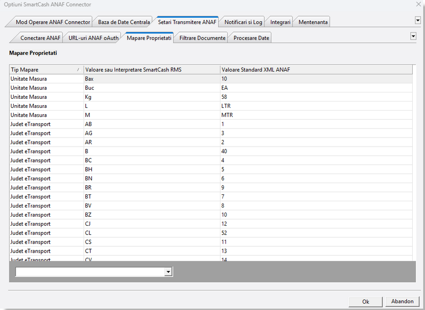Select the CL judet cell

pyautogui.click(x=152, y=233)
